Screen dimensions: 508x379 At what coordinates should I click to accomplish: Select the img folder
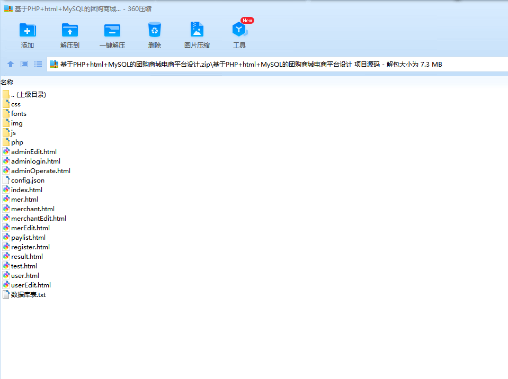[x=13, y=123]
